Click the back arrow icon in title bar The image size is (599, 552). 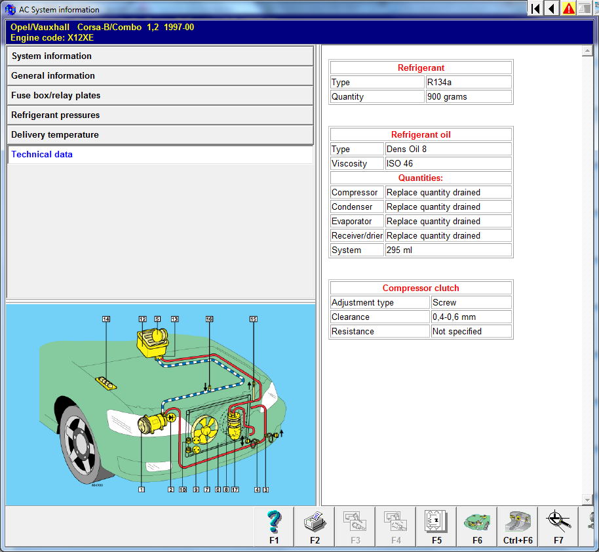coord(552,9)
